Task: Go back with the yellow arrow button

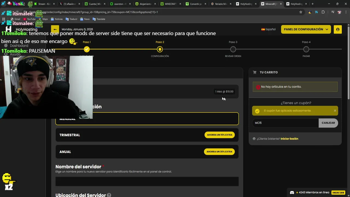Action: point(55,29)
